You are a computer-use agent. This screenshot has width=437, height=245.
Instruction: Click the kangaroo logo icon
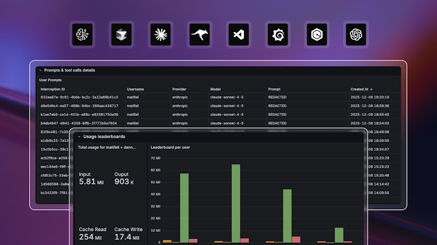[x=199, y=35]
